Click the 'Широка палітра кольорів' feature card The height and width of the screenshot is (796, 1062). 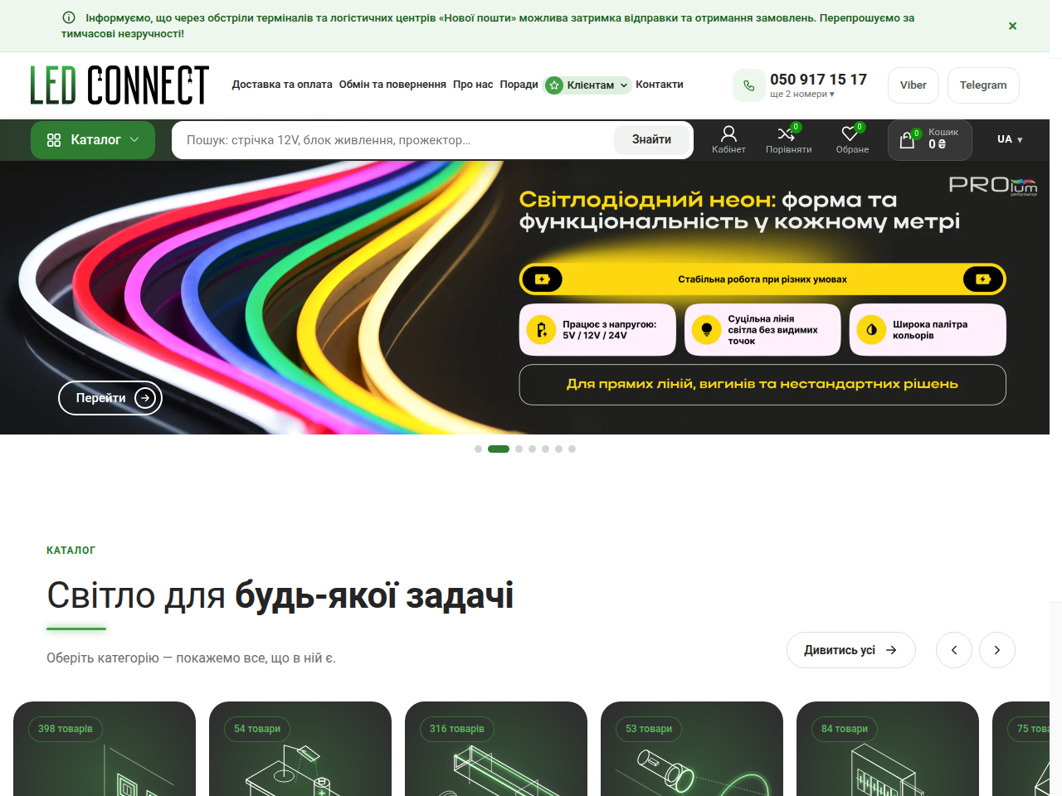928,330
